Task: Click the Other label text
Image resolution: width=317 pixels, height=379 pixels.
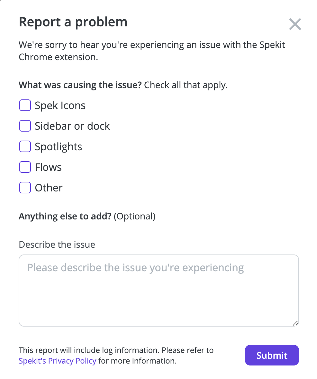Action: tap(49, 188)
